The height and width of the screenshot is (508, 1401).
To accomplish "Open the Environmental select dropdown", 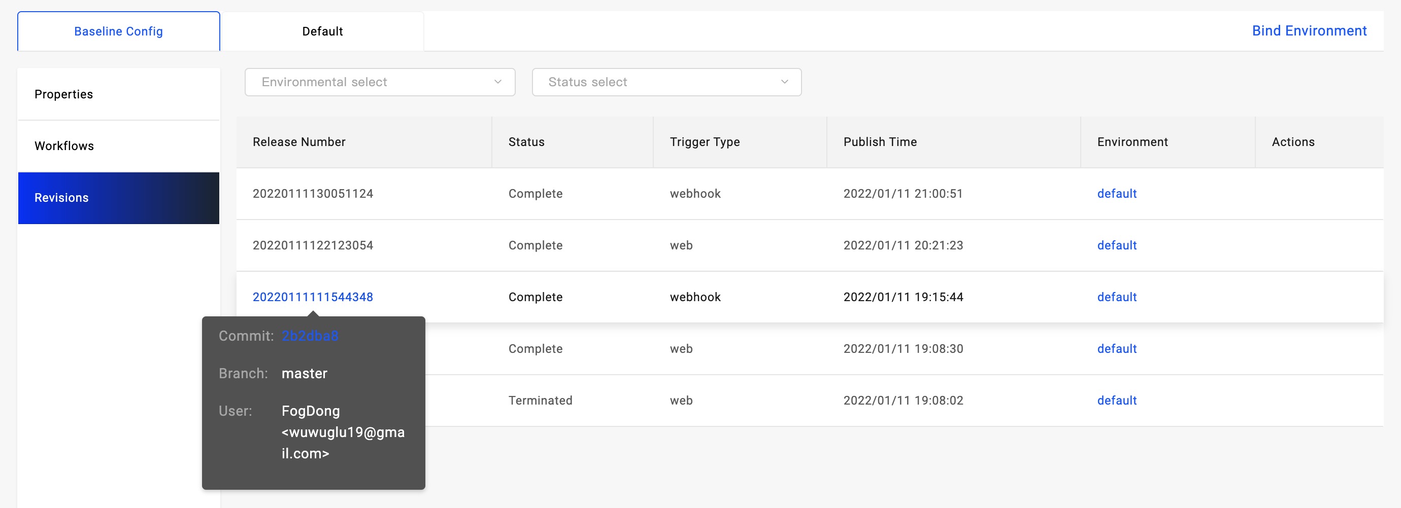I will 379,82.
